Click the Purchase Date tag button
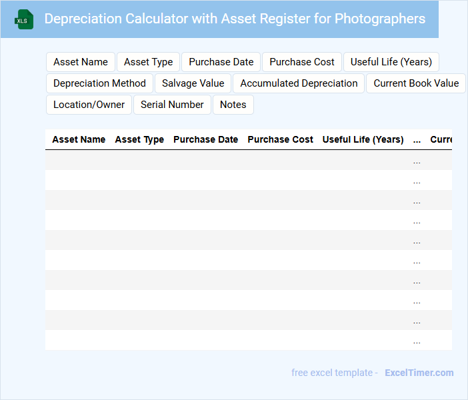 click(221, 62)
